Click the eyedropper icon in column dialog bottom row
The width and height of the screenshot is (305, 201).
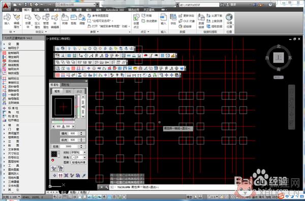click(84, 175)
